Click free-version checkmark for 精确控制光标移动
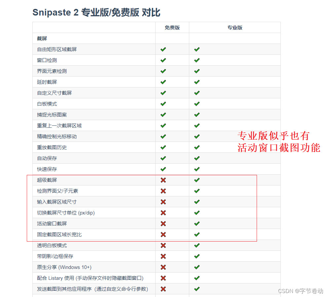 click(x=163, y=137)
